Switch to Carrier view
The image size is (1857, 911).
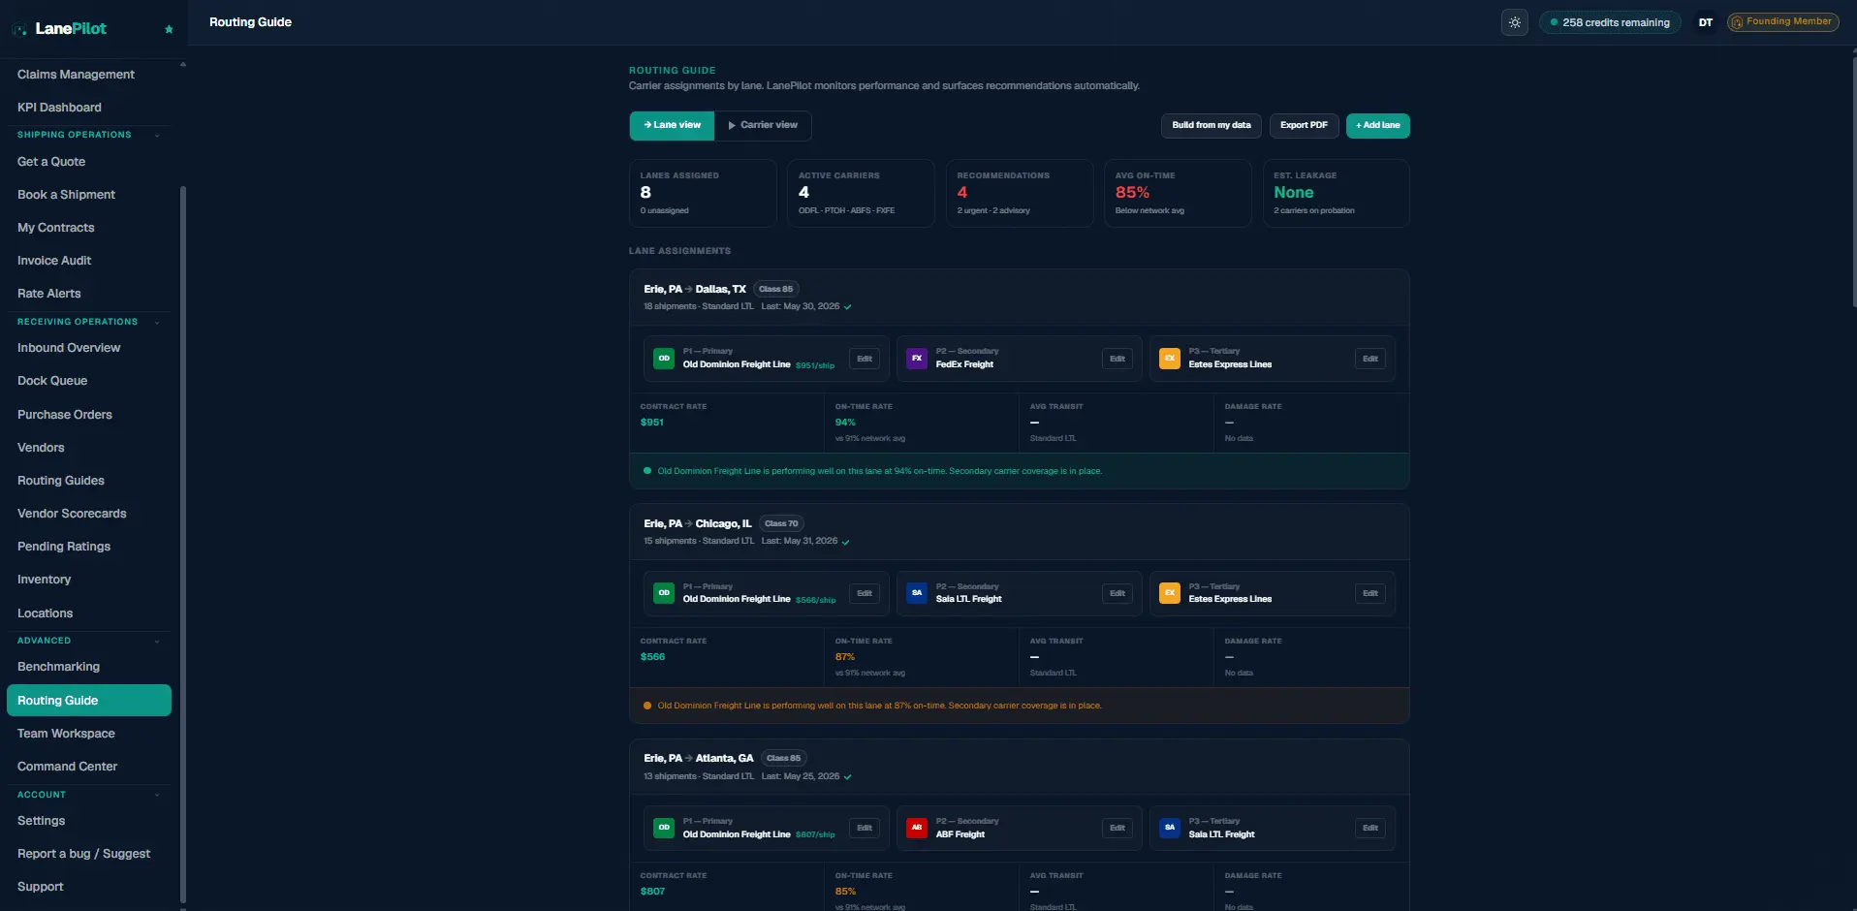pos(763,125)
